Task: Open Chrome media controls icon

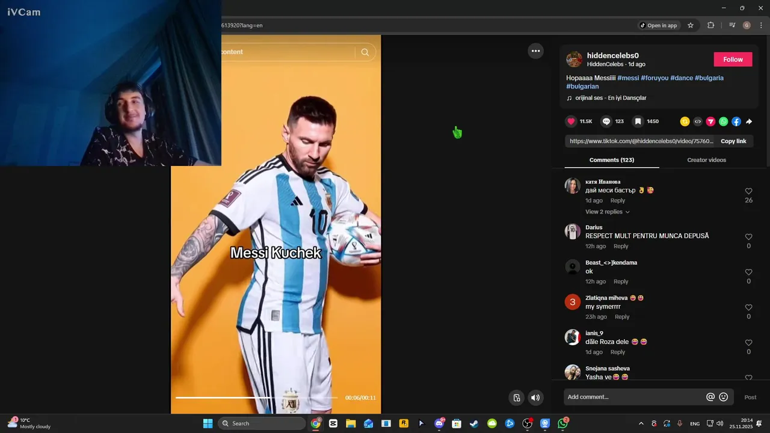Action: click(732, 25)
